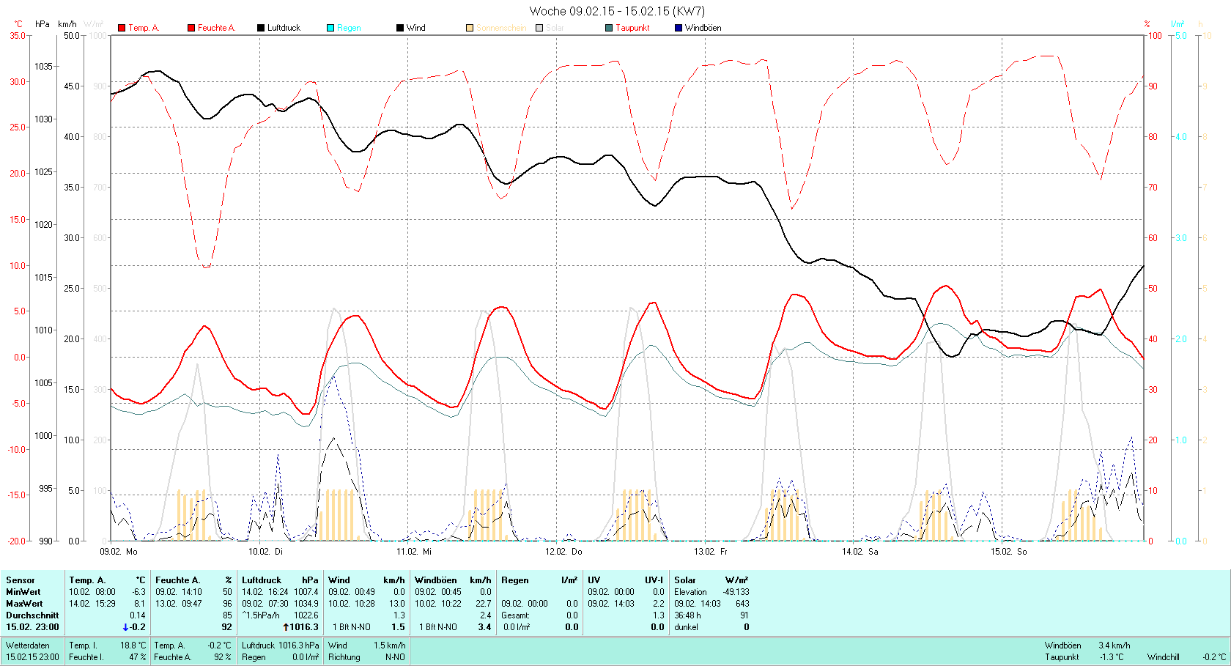Click the teal Taupunkt legend swatch
The width and height of the screenshot is (1231, 666).
pyautogui.click(x=609, y=28)
